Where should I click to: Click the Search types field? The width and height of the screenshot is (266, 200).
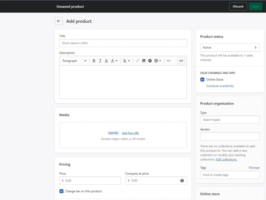230,120
